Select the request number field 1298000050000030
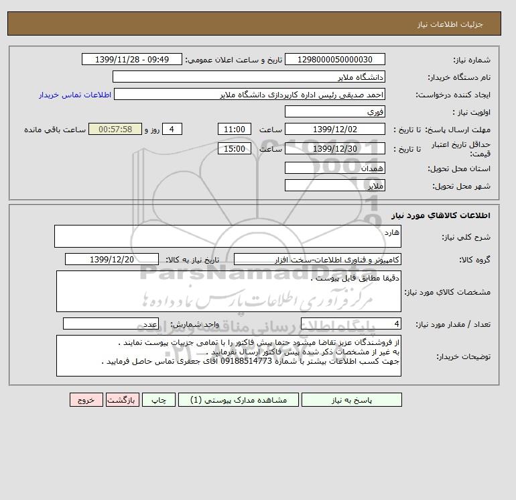Screen dimensions: 516x500 click(334, 59)
